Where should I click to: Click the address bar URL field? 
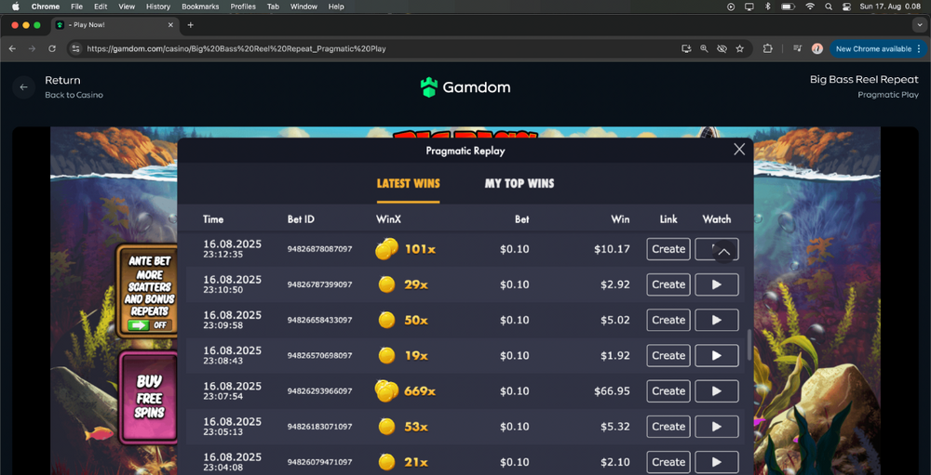(x=372, y=49)
